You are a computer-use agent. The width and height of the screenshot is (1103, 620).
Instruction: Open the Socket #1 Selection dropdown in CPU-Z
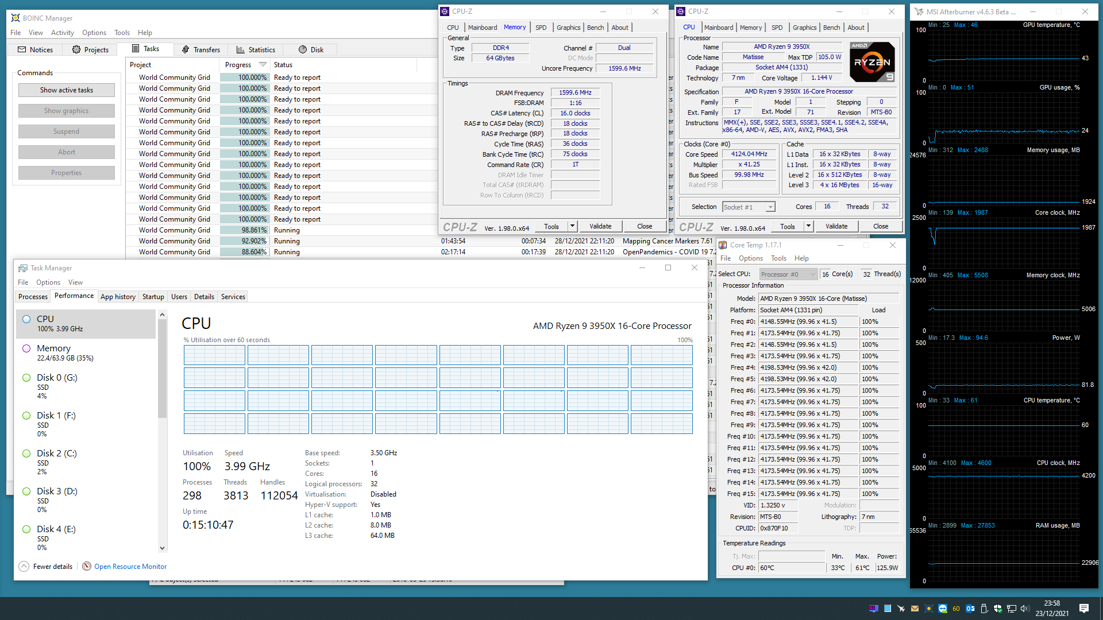(749, 207)
